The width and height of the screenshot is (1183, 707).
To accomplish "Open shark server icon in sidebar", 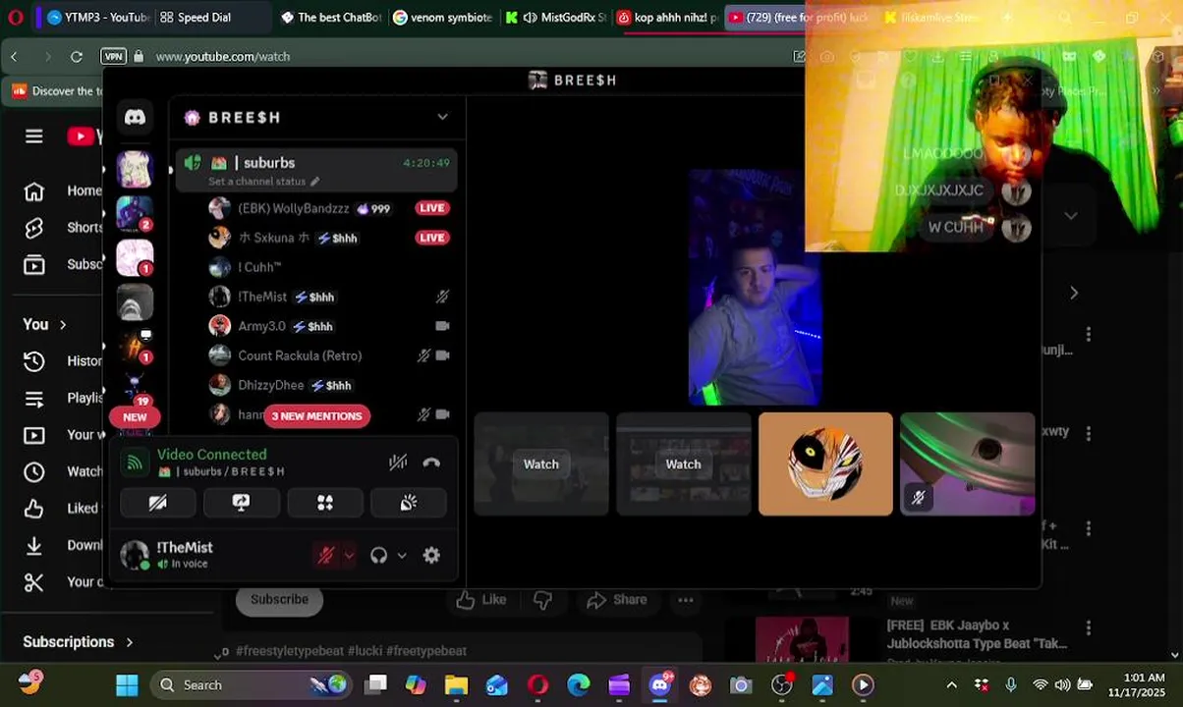I will tap(135, 302).
